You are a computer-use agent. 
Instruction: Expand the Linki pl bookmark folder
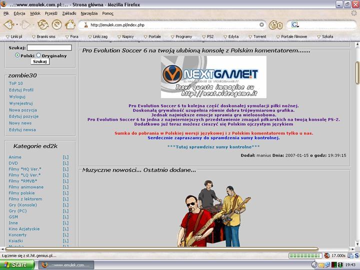[14, 36]
